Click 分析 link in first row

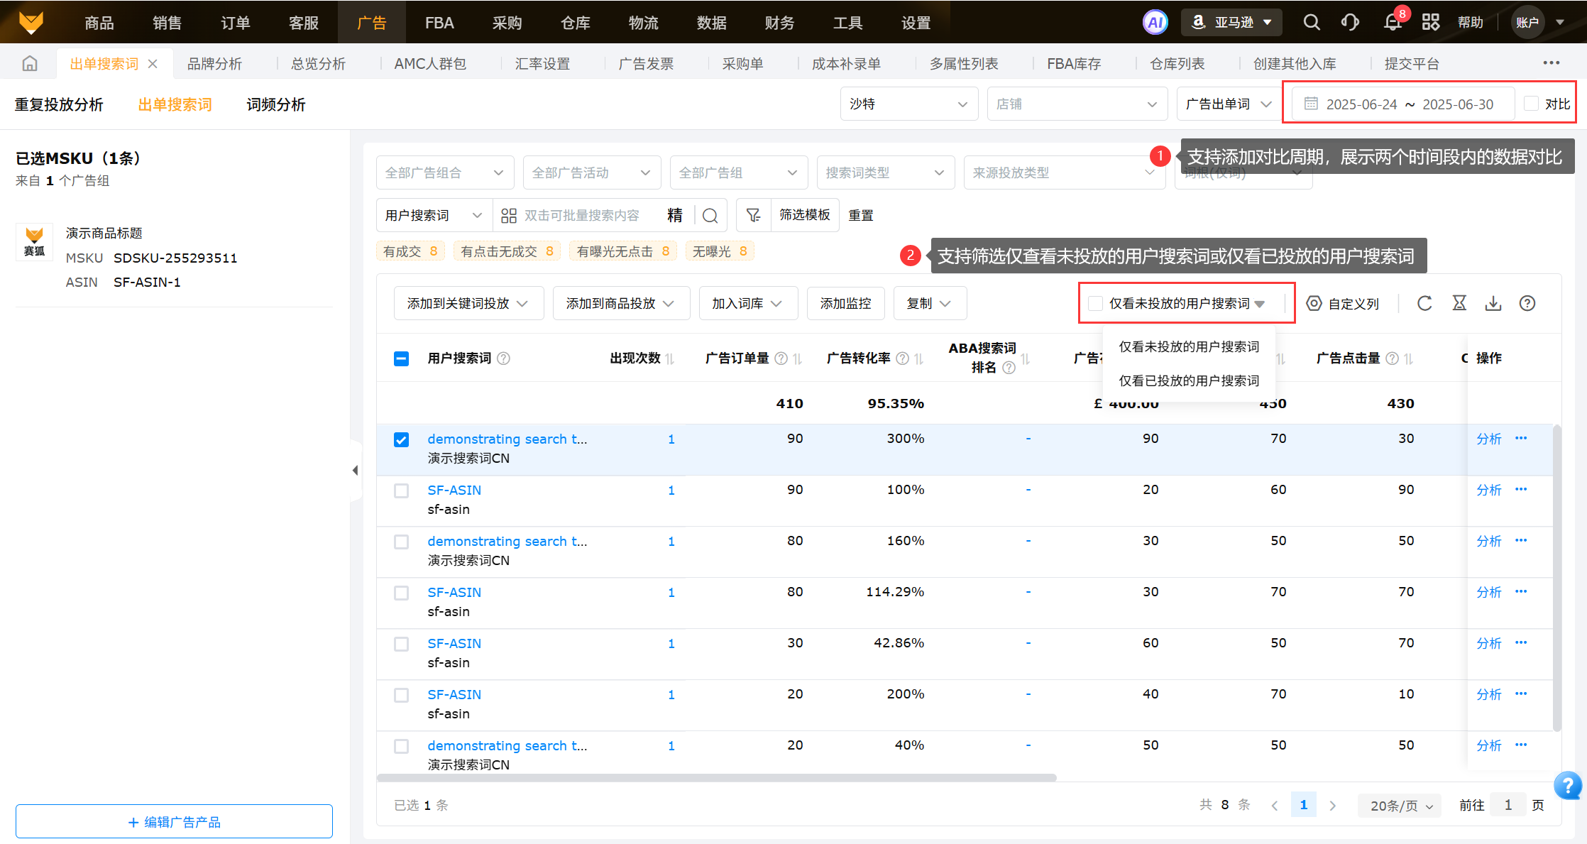1488,439
